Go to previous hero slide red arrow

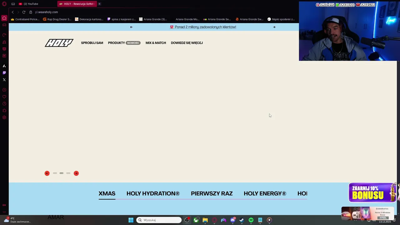point(47,173)
